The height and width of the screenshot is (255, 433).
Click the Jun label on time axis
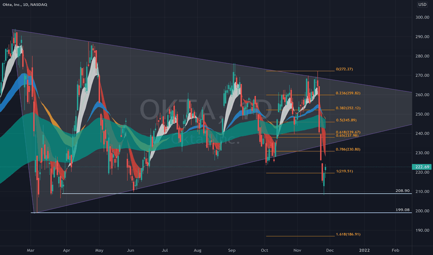click(131, 250)
